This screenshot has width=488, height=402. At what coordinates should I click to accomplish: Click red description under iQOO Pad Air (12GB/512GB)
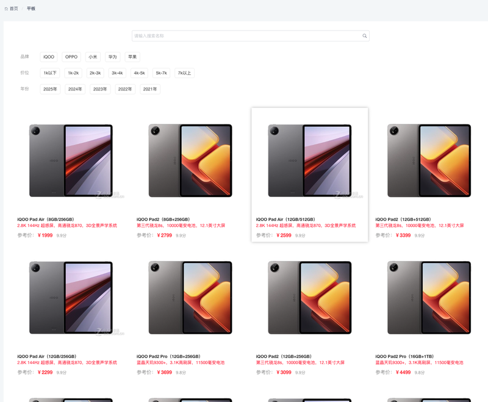[306, 226]
